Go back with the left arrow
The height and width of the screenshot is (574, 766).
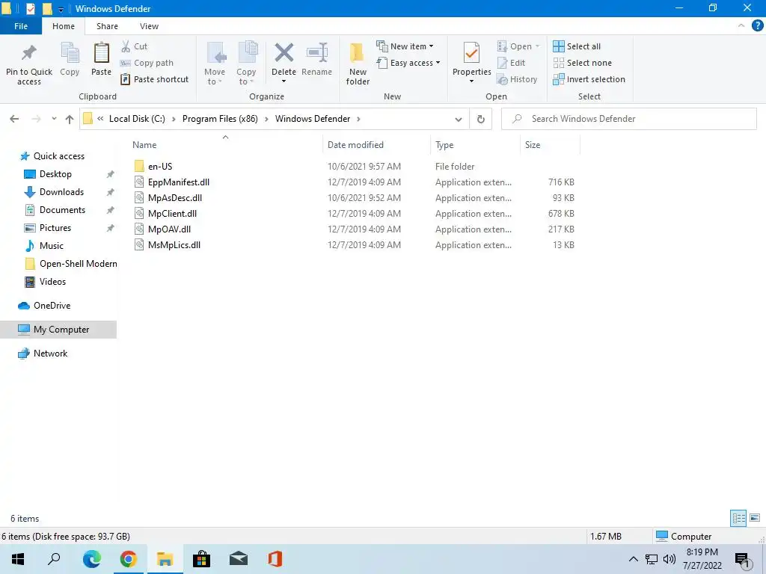pyautogui.click(x=14, y=119)
